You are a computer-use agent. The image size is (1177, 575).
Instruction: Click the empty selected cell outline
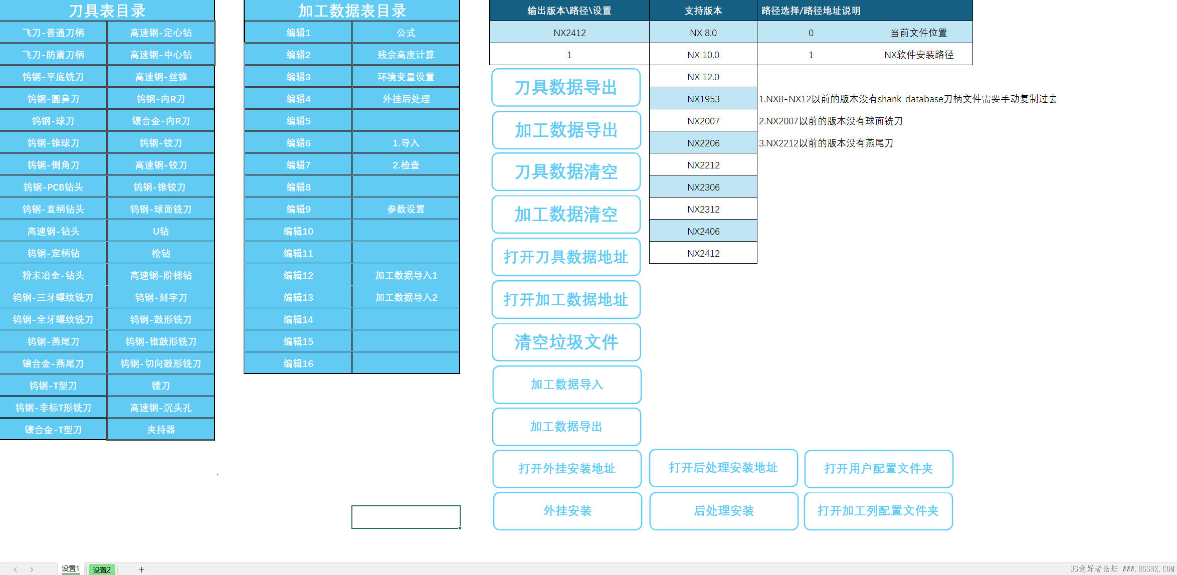tap(406, 517)
